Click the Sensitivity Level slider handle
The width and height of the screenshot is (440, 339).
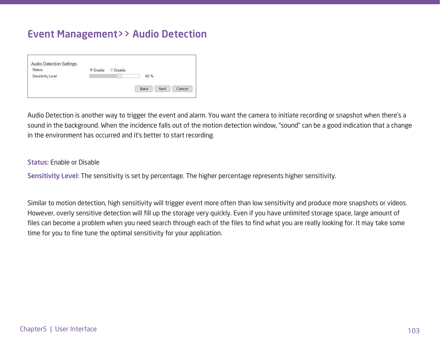(x=120, y=76)
